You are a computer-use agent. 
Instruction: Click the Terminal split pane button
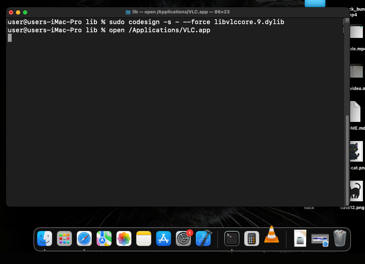[347, 20]
